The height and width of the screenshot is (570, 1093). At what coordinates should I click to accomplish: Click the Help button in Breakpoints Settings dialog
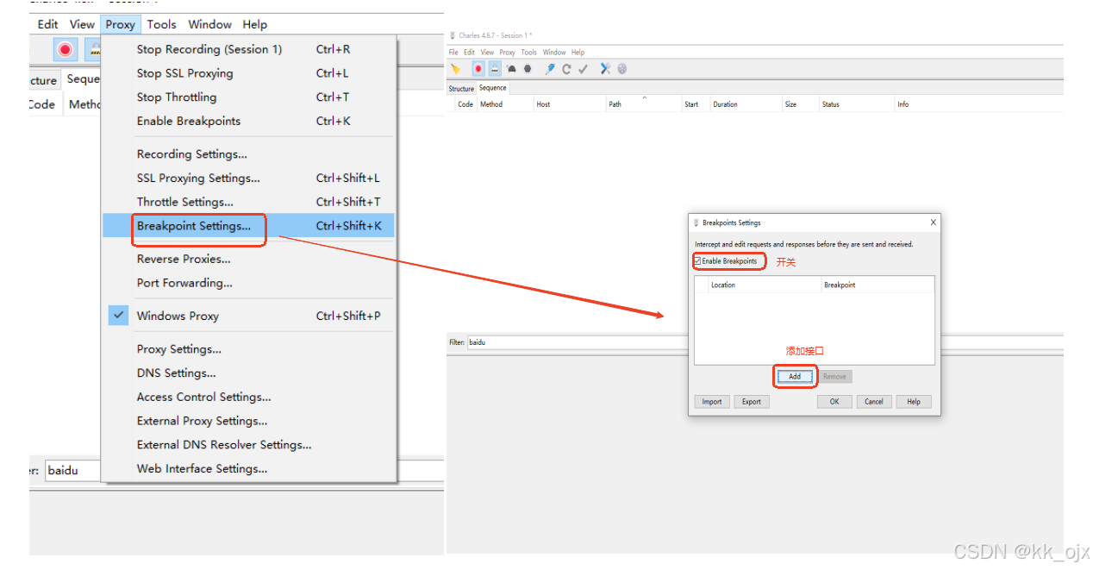coord(914,402)
